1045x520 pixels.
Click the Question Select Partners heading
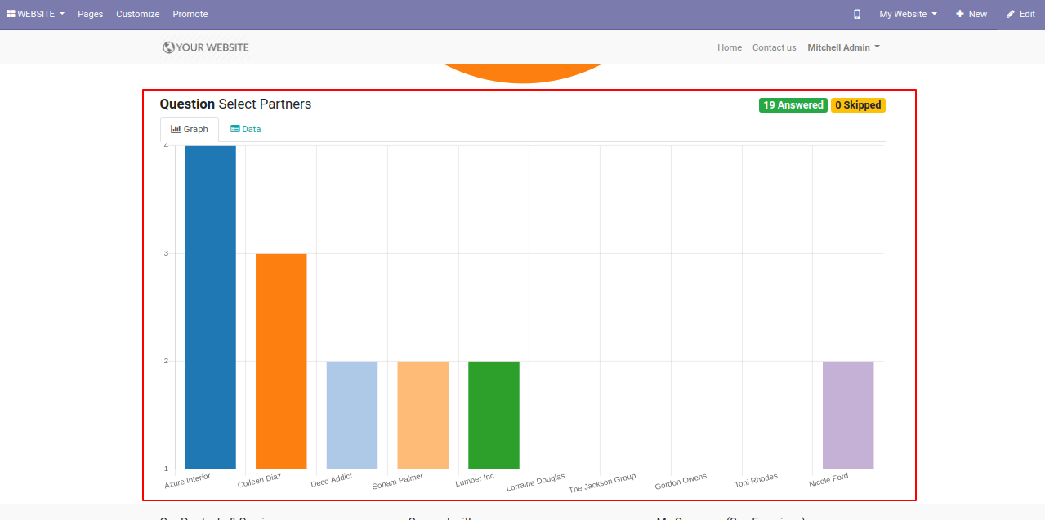pos(235,104)
